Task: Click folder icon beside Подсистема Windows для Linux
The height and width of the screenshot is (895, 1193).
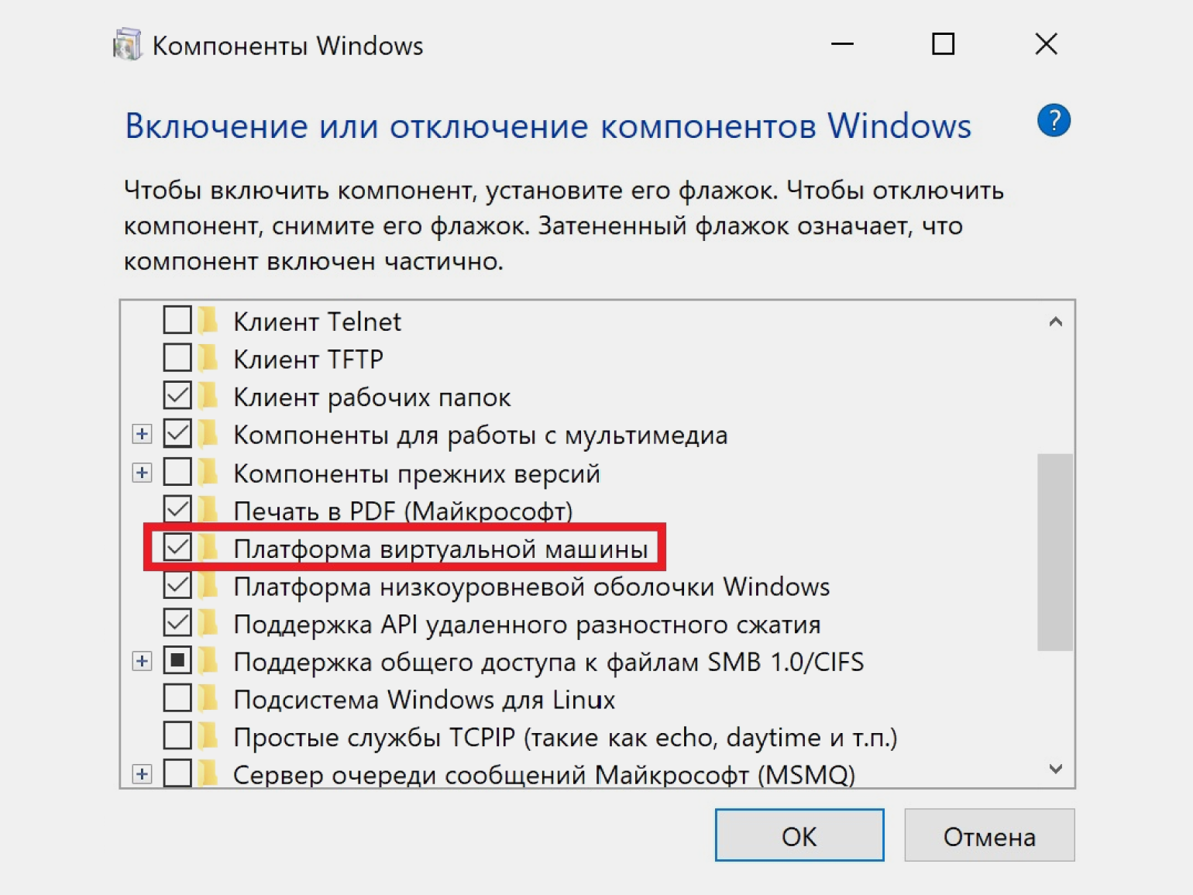Action: coord(208,699)
